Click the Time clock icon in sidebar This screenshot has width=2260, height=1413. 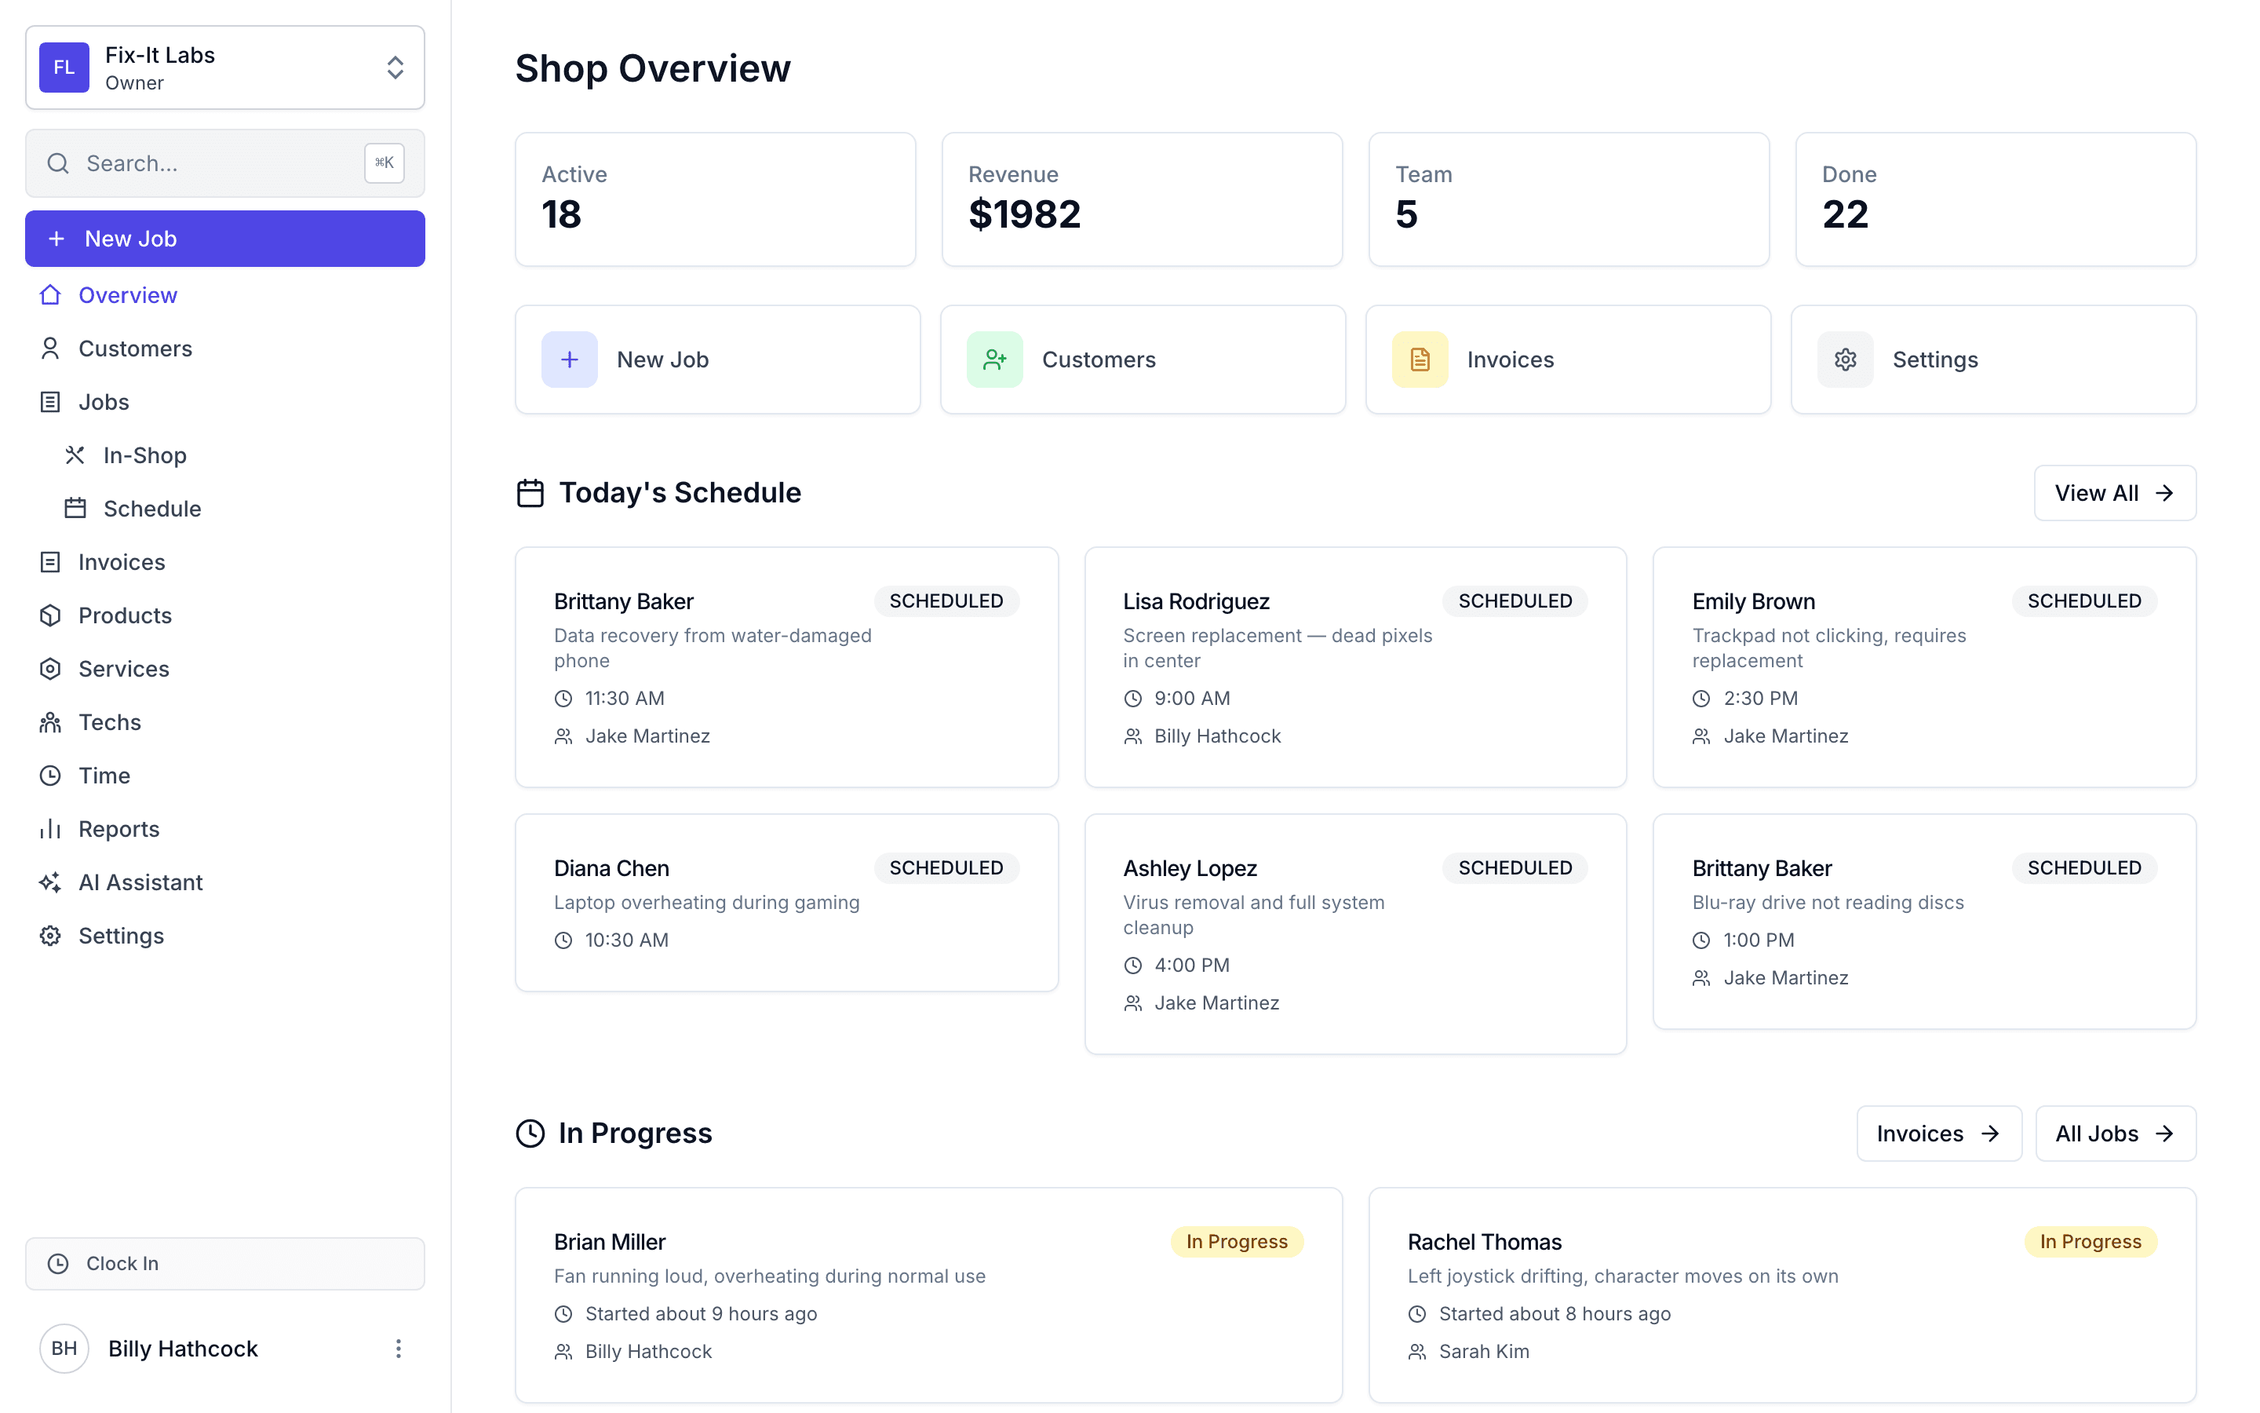49,775
